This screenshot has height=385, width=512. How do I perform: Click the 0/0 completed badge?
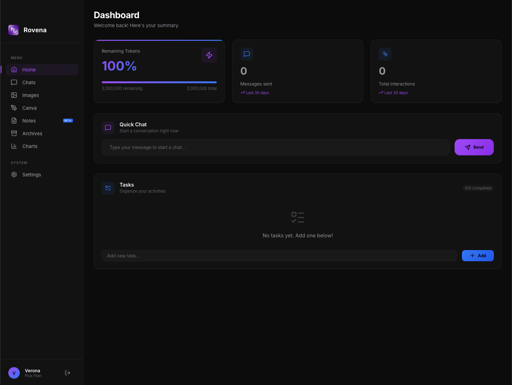(x=478, y=188)
